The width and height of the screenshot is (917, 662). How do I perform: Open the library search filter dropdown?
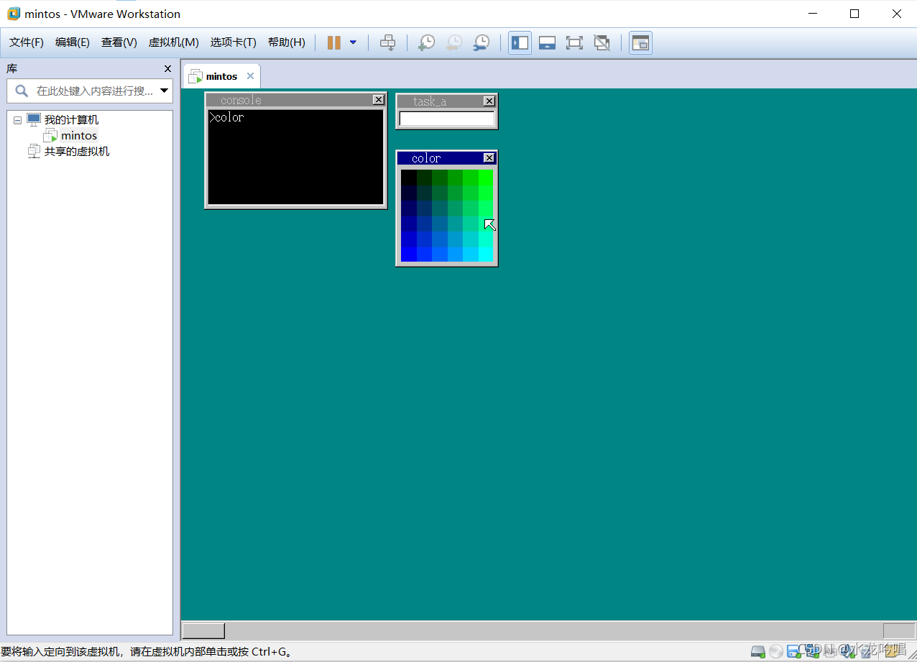pos(165,91)
